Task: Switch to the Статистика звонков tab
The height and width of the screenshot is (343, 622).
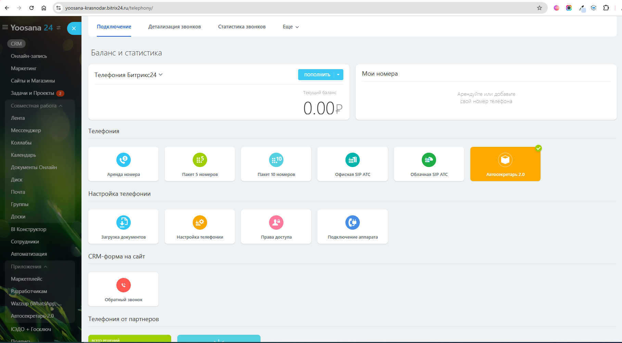Action: coord(242,27)
